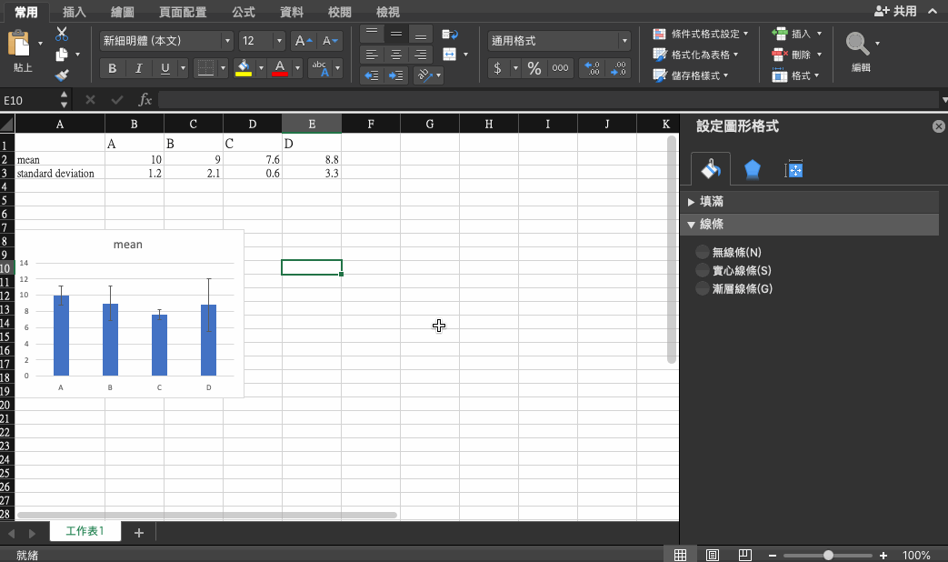
Task: Click the percent style icon
Action: pos(534,68)
